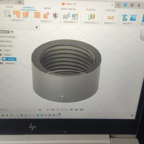Viewport: 144px width, 144px height.
Task: Open the ASSEMBLE dropdown menu
Action: 71,22
